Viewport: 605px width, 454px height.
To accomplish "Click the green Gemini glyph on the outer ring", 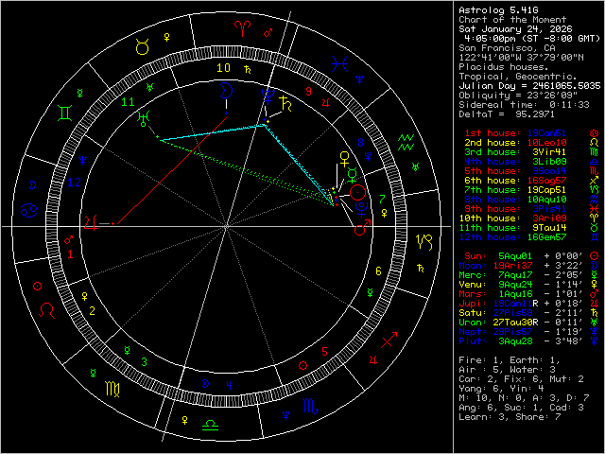I will pos(64,113).
